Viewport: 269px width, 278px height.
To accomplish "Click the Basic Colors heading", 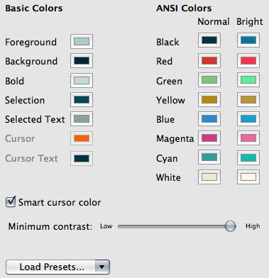I will pos(34,9).
